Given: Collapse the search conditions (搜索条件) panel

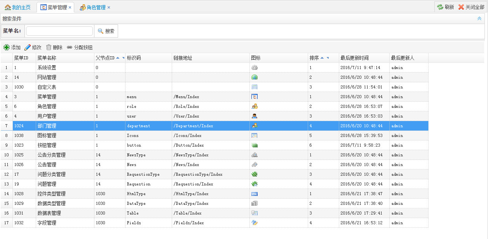Looking at the screenshot, I should click(479, 19).
